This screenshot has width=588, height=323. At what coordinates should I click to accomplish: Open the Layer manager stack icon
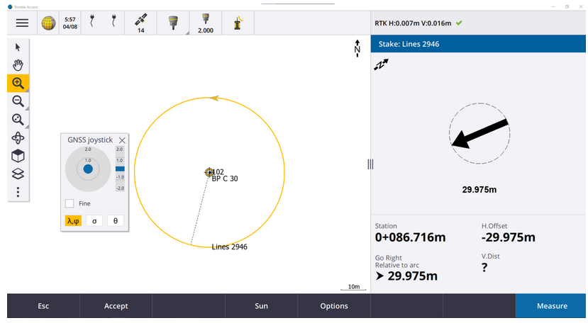pos(18,174)
